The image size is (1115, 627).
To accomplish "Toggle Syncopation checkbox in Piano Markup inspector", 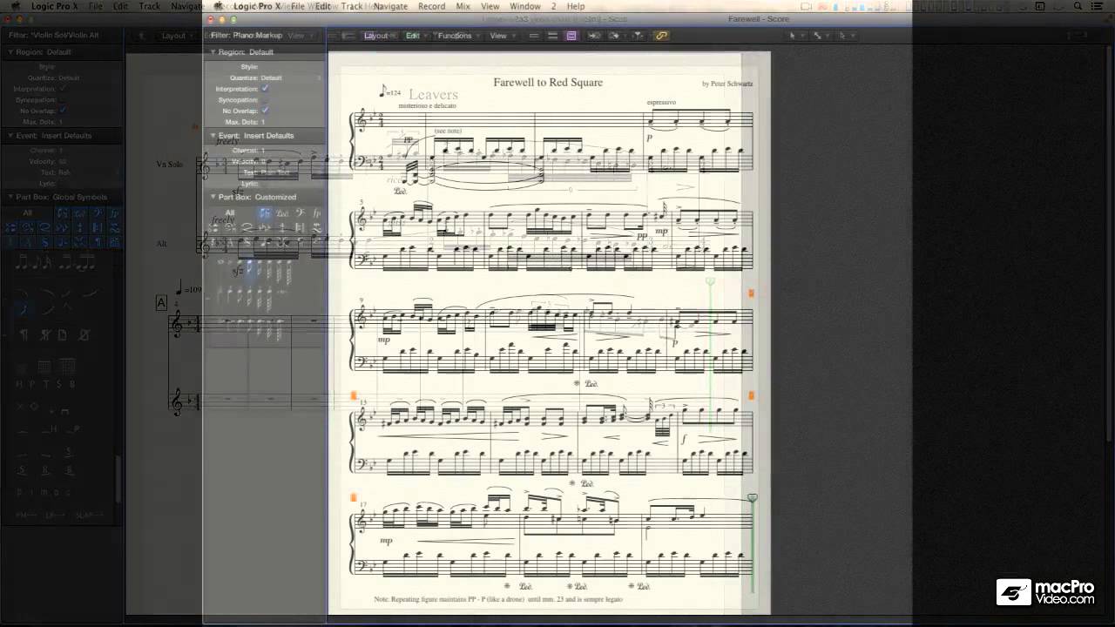I will pos(265,100).
